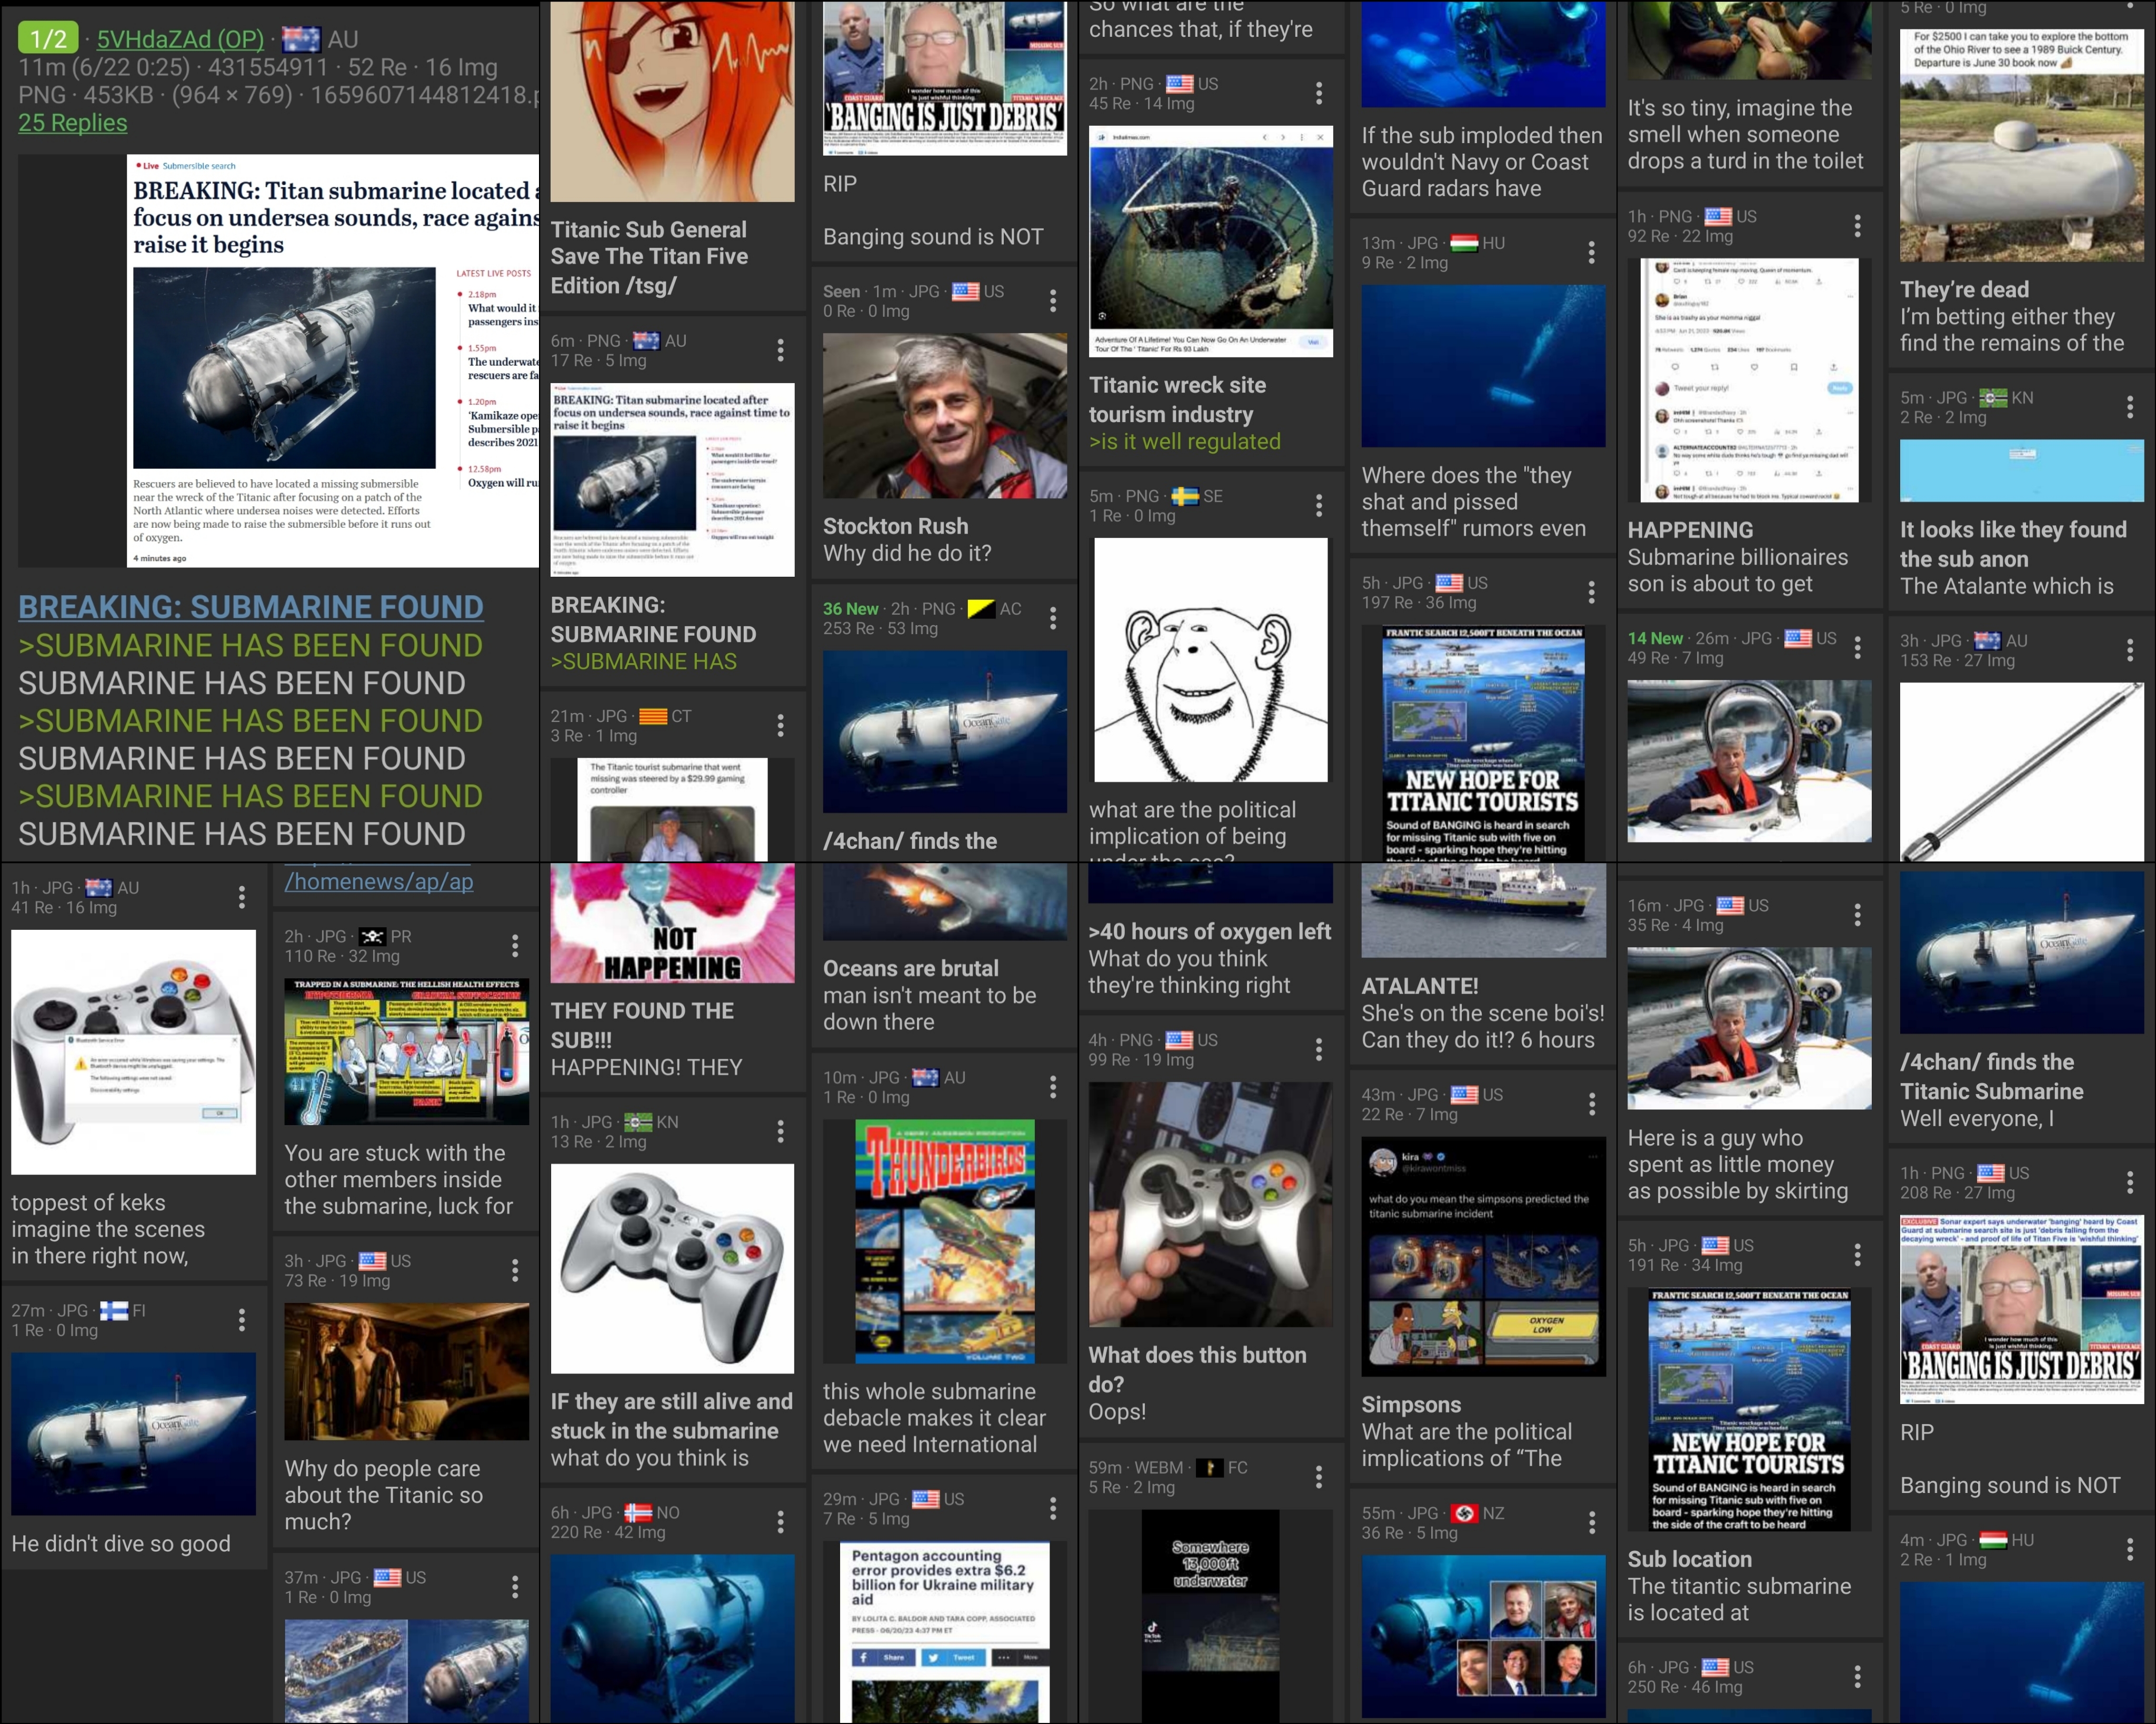Image resolution: width=2156 pixels, height=1724 pixels.
Task: Open three-dot menu on 220 Re 42 Img card
Action: point(780,1522)
